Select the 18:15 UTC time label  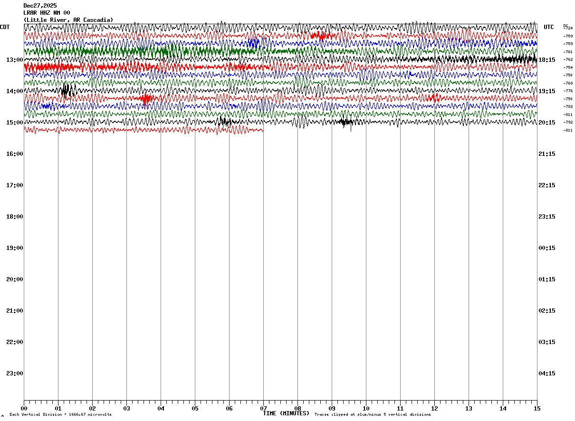click(546, 60)
